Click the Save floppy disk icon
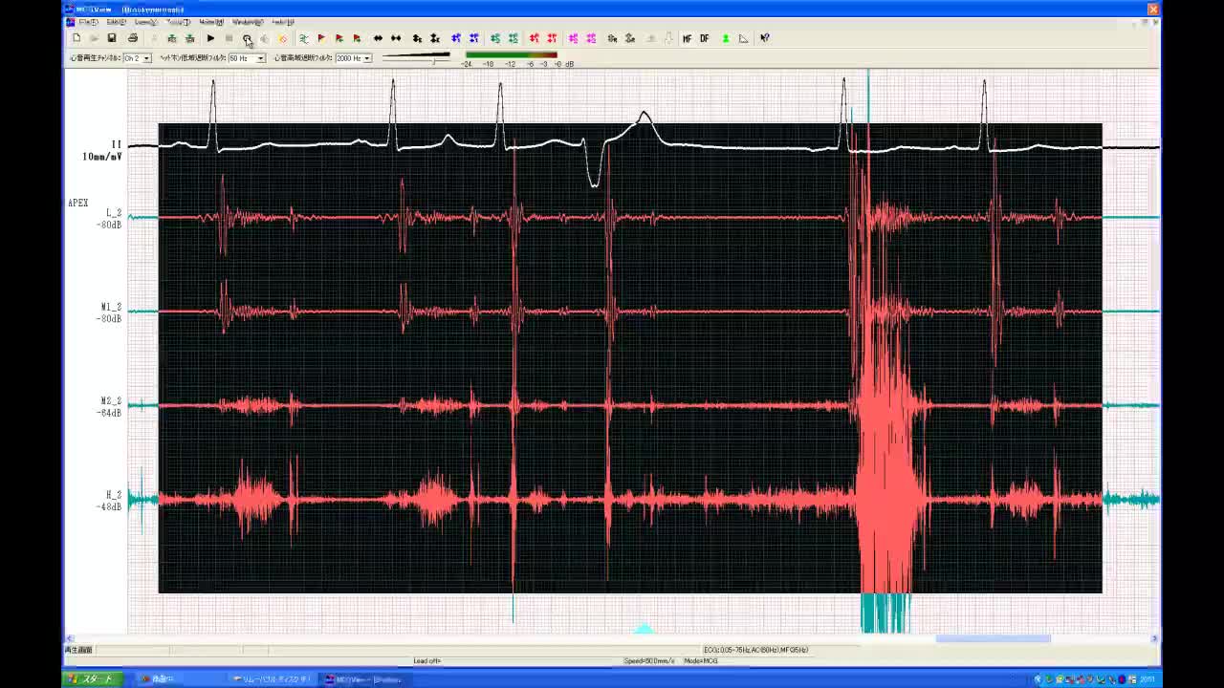The height and width of the screenshot is (688, 1224). click(x=112, y=38)
